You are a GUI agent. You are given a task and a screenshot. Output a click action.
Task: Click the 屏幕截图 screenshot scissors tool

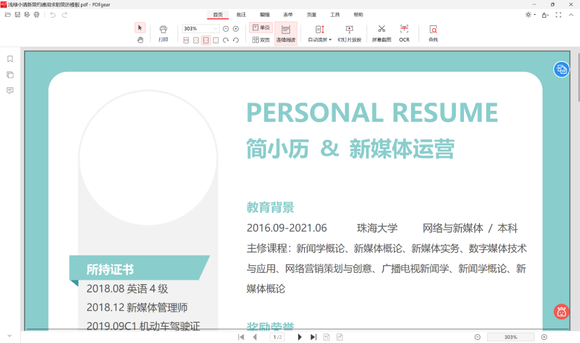[381, 33]
